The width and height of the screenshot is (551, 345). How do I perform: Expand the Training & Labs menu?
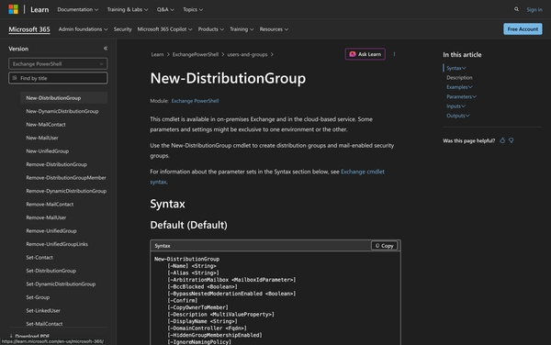(128, 9)
